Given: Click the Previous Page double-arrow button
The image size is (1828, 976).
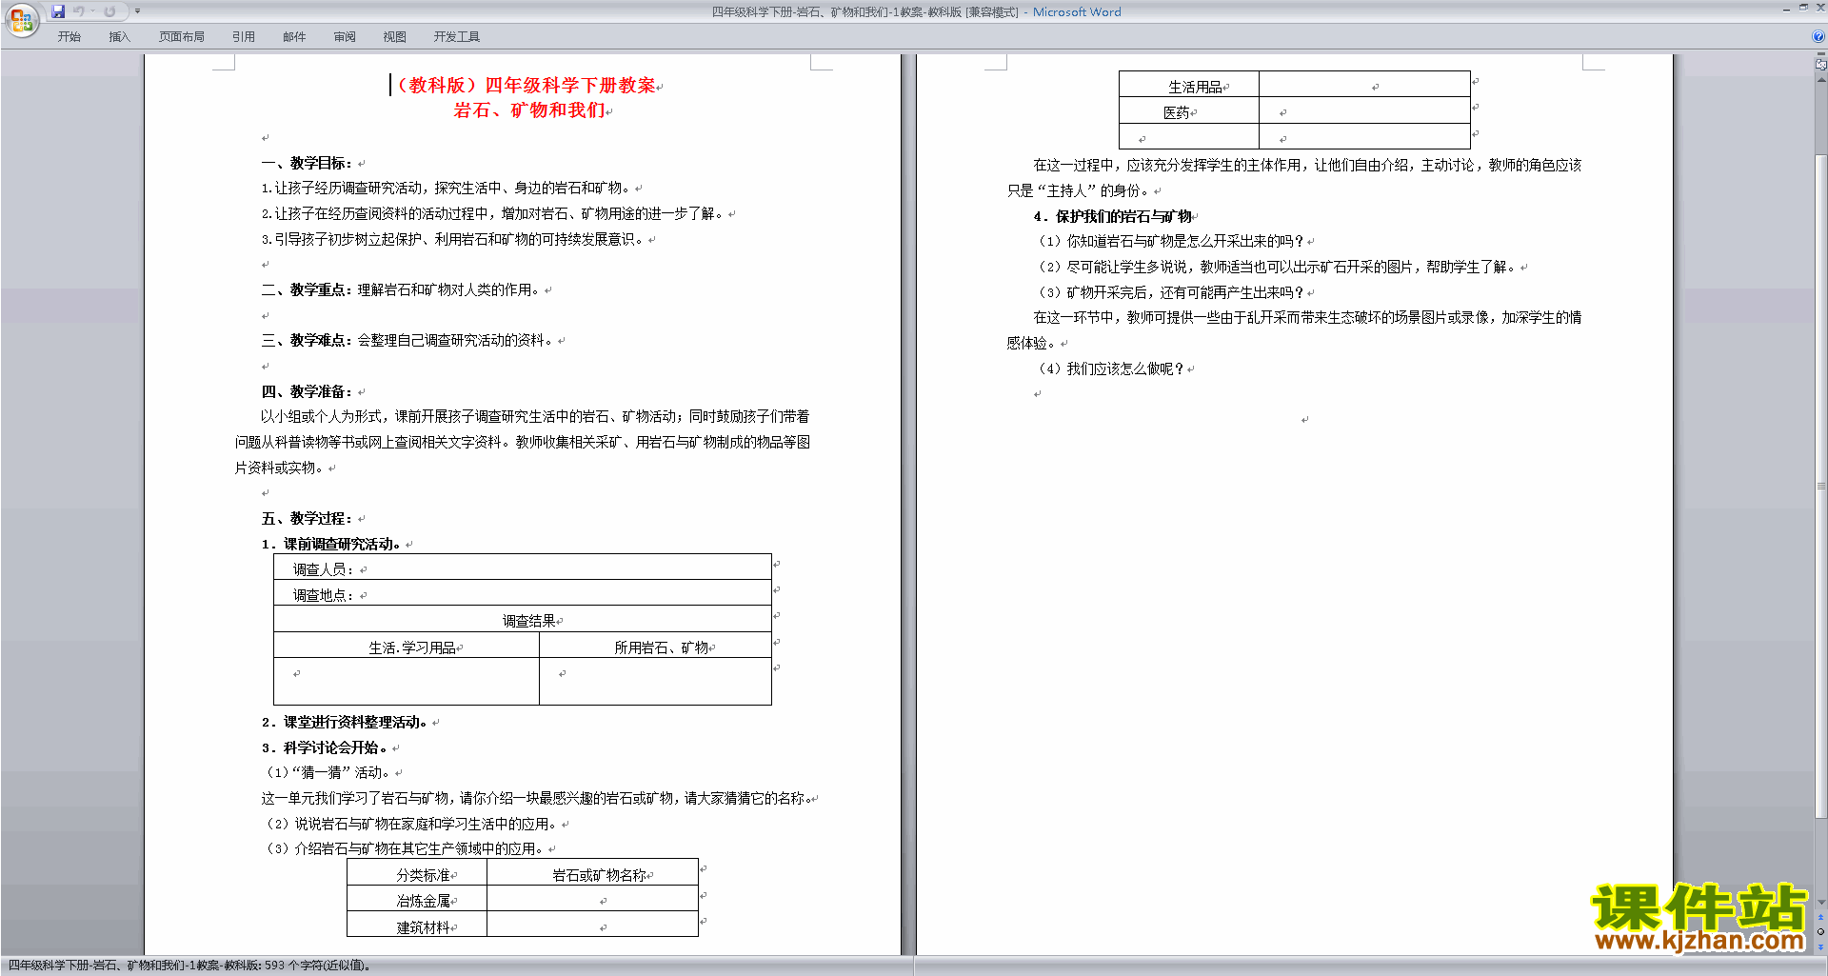Looking at the screenshot, I should click(x=1820, y=918).
